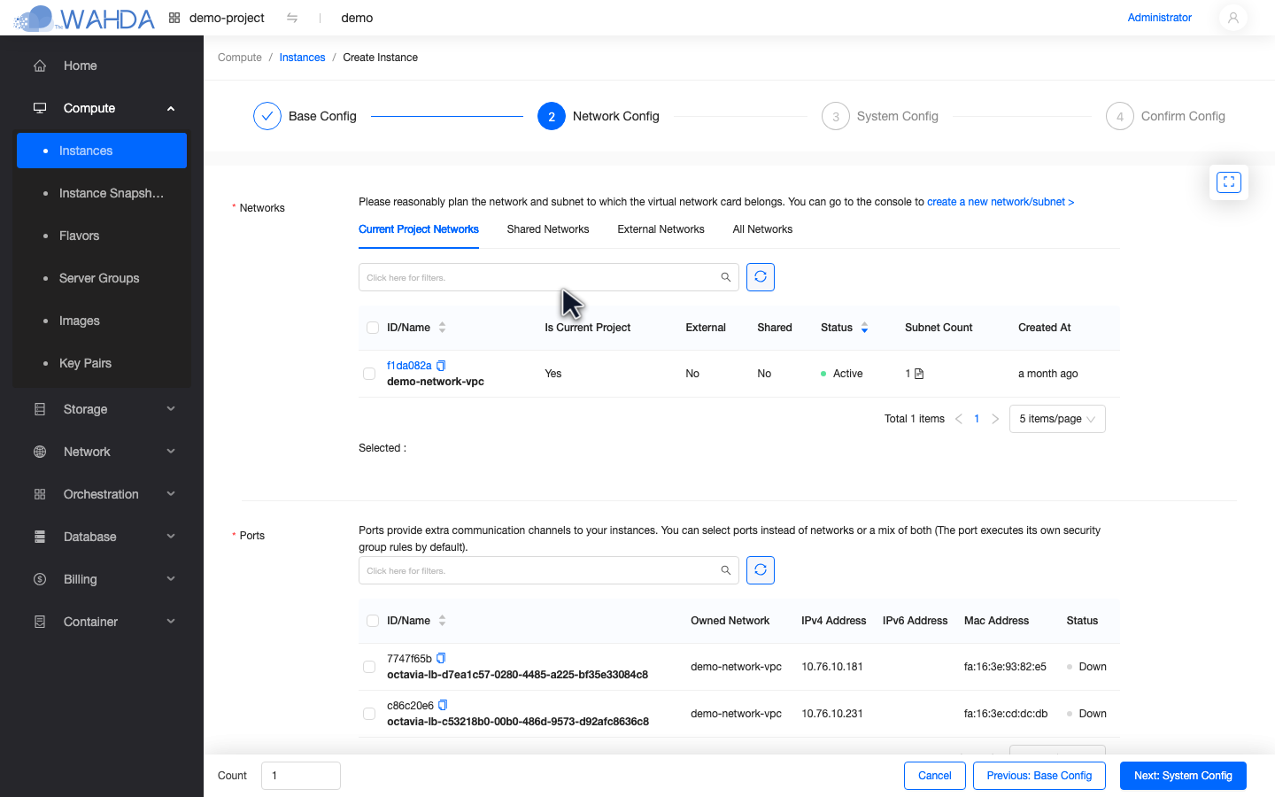
Task: Refresh the Networks table
Action: pos(761,277)
